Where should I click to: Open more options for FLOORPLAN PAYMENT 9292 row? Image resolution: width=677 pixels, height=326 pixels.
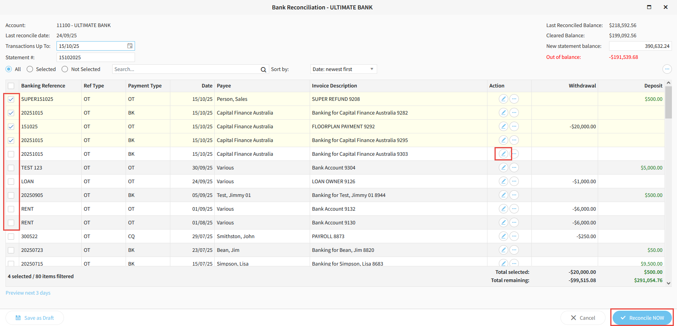pos(514,126)
